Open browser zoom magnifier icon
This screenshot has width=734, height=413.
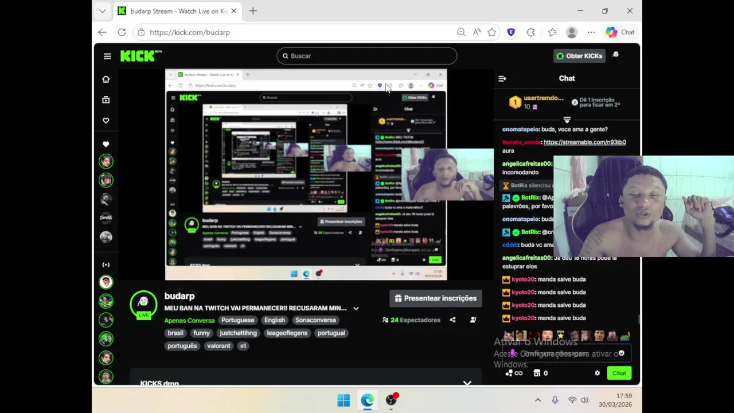[461, 32]
